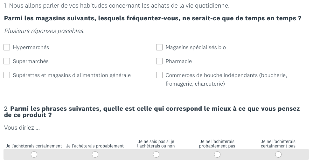
Task: Check the Pharmacie checkbox
Action: coord(159,61)
